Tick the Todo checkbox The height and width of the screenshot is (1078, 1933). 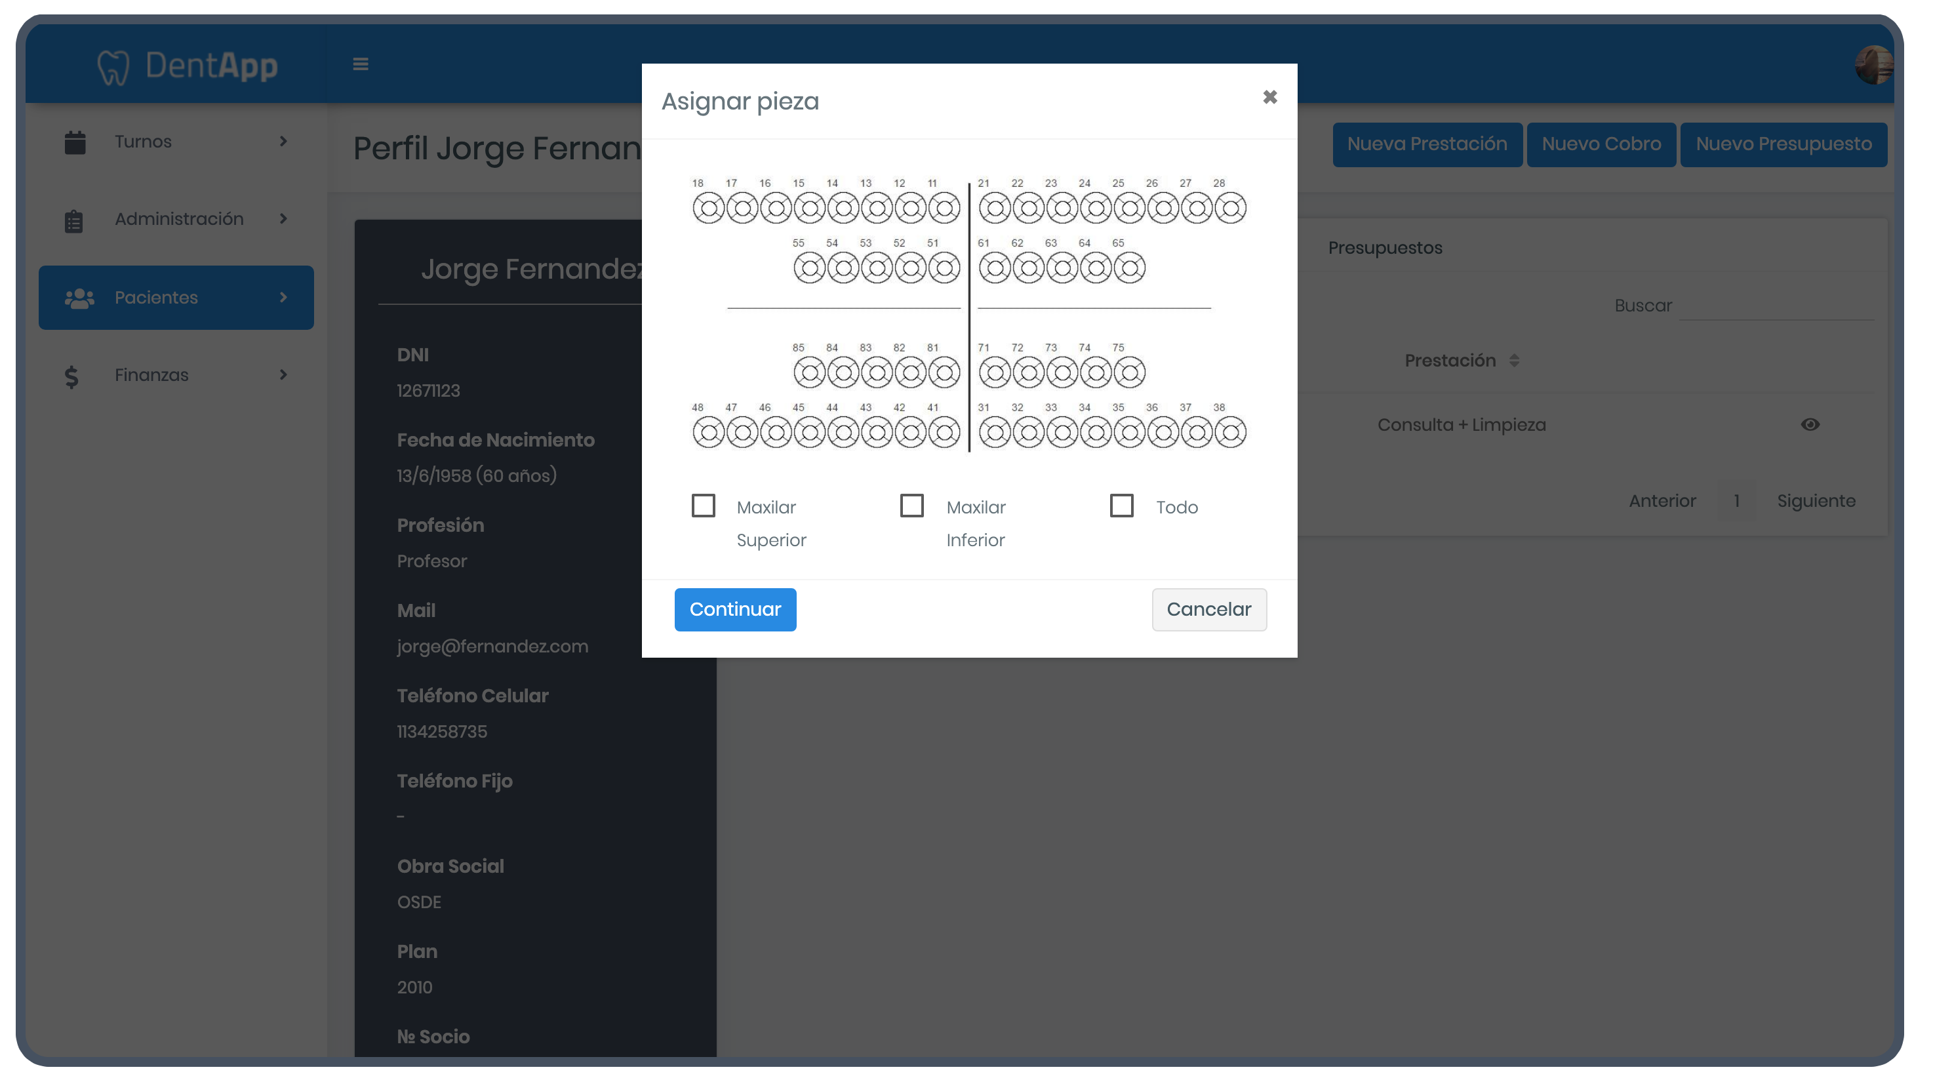tap(1121, 506)
